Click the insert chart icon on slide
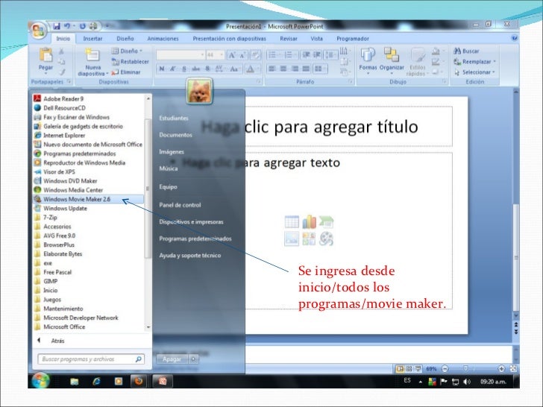Viewport: 543px width, 407px height. tap(309, 222)
